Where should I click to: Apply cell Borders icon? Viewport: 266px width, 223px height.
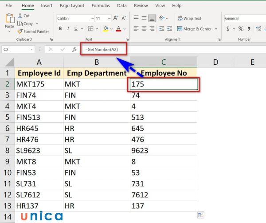point(90,29)
